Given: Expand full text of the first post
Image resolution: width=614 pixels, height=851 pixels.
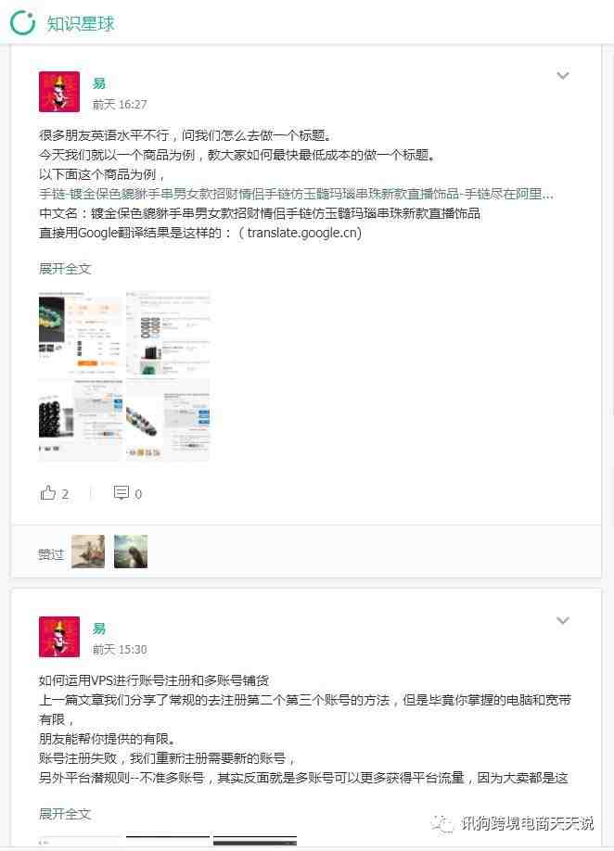Looking at the screenshot, I should (x=65, y=268).
